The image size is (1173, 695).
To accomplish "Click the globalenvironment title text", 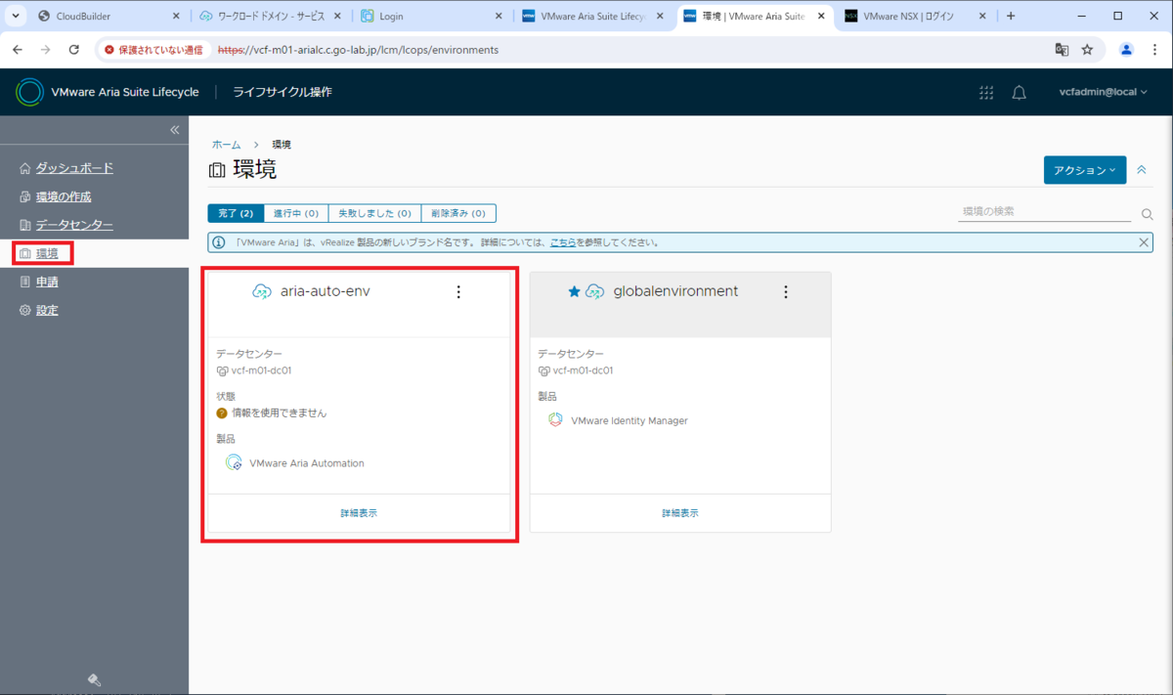I will tap(675, 291).
